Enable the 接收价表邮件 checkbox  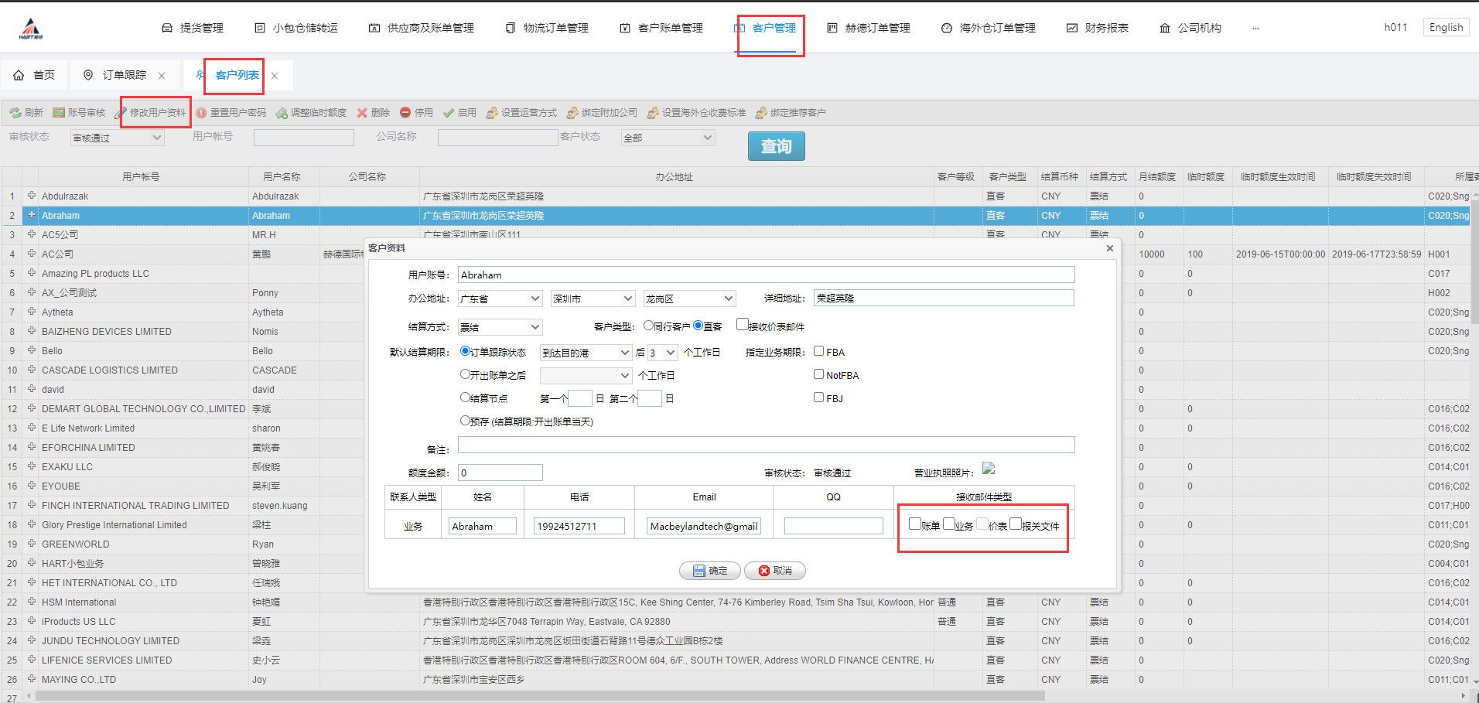(743, 325)
